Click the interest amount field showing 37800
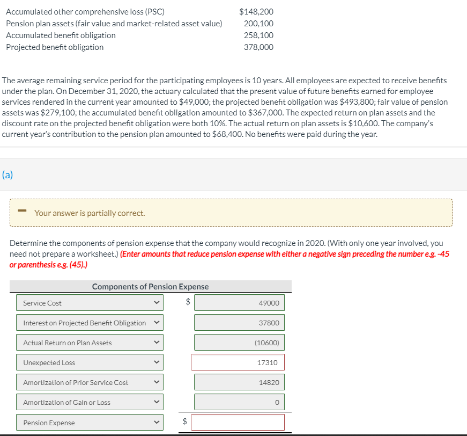 tap(239, 322)
